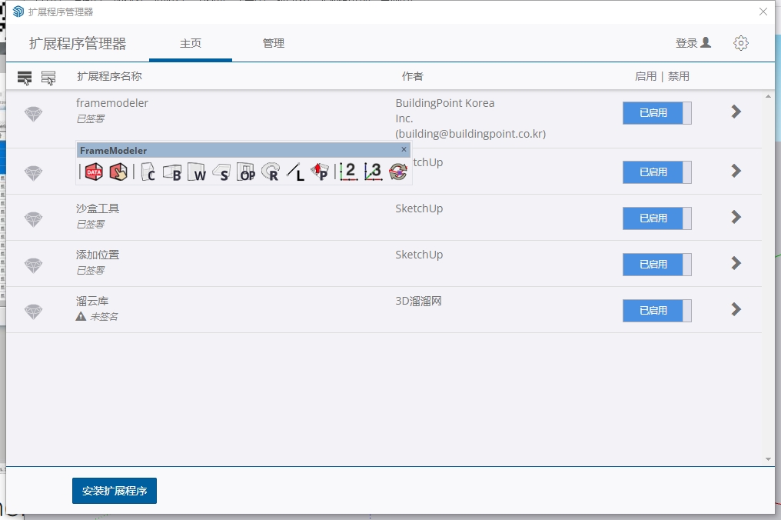The height and width of the screenshot is (520, 781).
Task: Close the 扩展程序管理器 window
Action: [x=763, y=12]
